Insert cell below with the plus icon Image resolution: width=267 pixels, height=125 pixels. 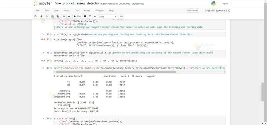point(41,16)
